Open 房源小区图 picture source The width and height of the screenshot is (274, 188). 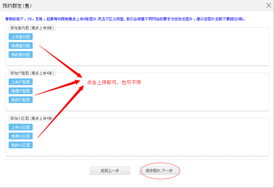pos(21,136)
